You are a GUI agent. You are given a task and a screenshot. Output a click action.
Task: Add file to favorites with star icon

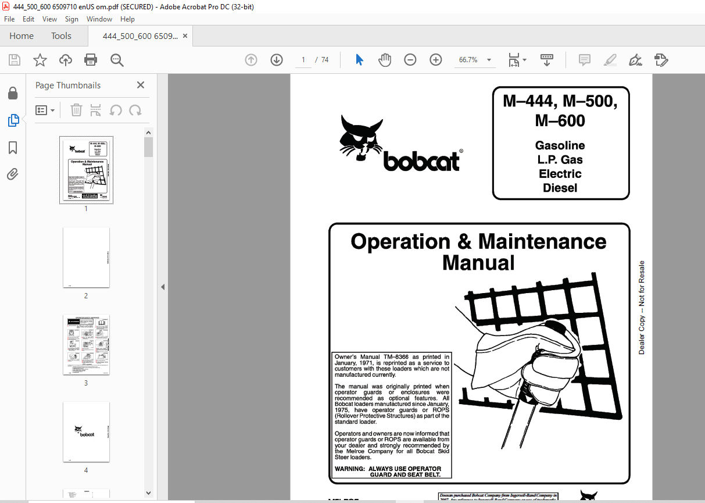point(40,60)
